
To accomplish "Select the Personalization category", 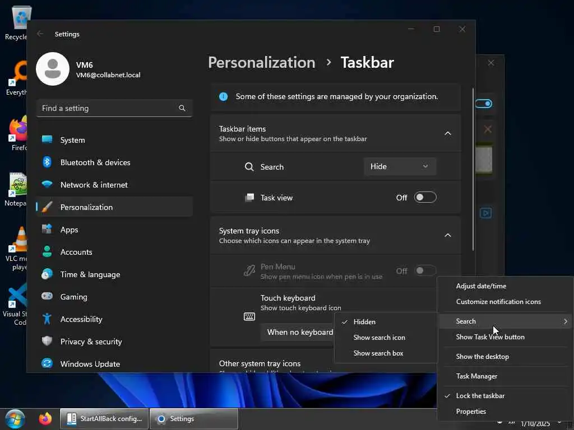I will pos(114,207).
